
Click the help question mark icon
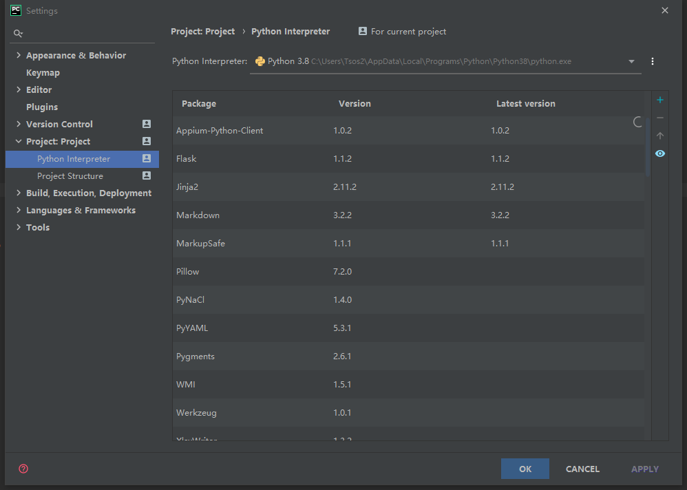coord(23,469)
